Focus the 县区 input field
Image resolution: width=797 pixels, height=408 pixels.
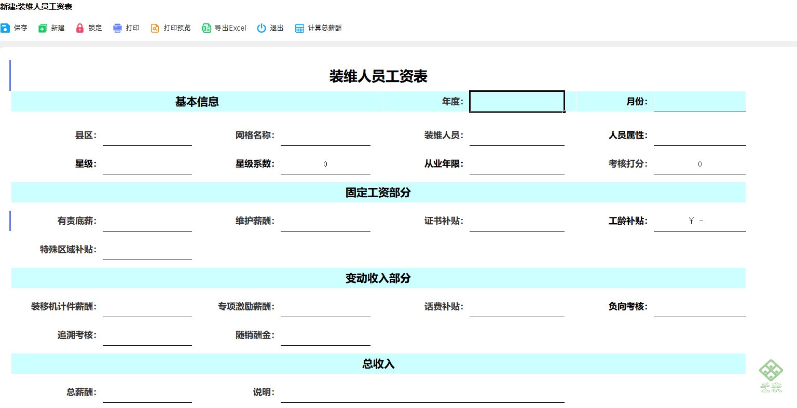point(147,135)
